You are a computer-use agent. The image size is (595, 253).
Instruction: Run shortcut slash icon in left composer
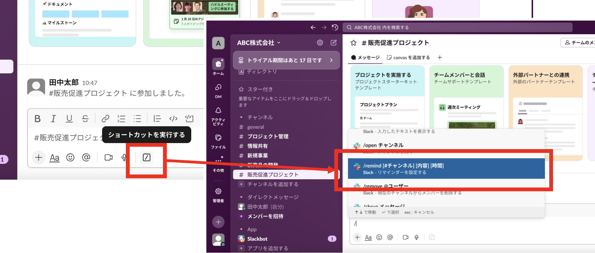pos(147,157)
